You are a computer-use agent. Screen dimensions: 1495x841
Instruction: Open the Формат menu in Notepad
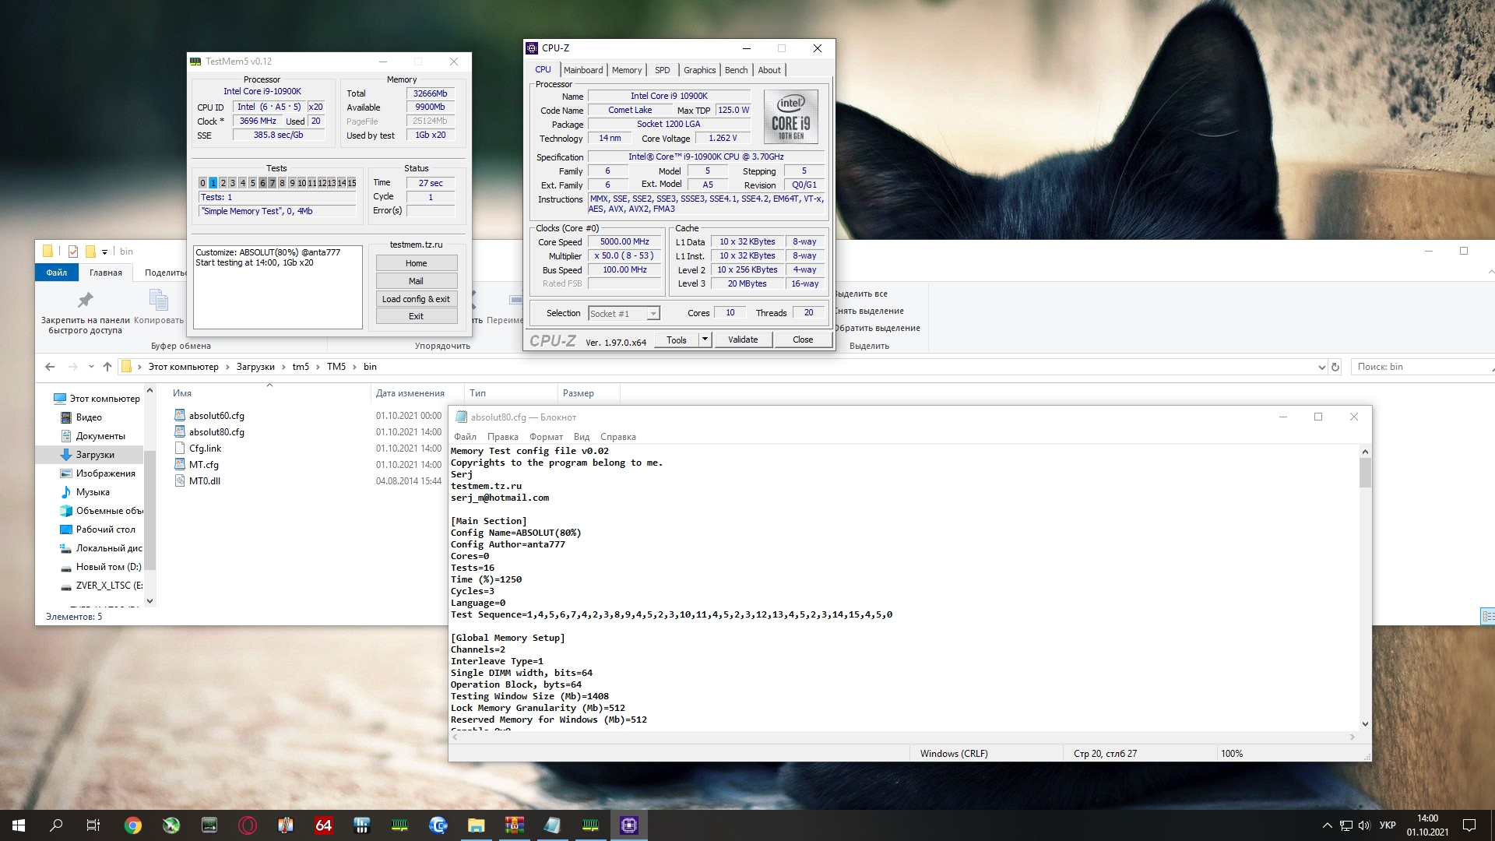[545, 437]
